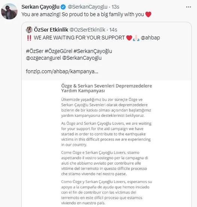197x207 pixels.
Task: Click the blue verified badge
Action: [63, 7]
